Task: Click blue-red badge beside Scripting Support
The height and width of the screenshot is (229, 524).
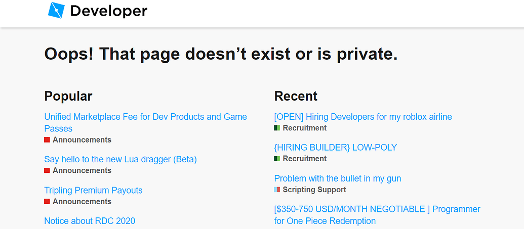Action: point(277,190)
